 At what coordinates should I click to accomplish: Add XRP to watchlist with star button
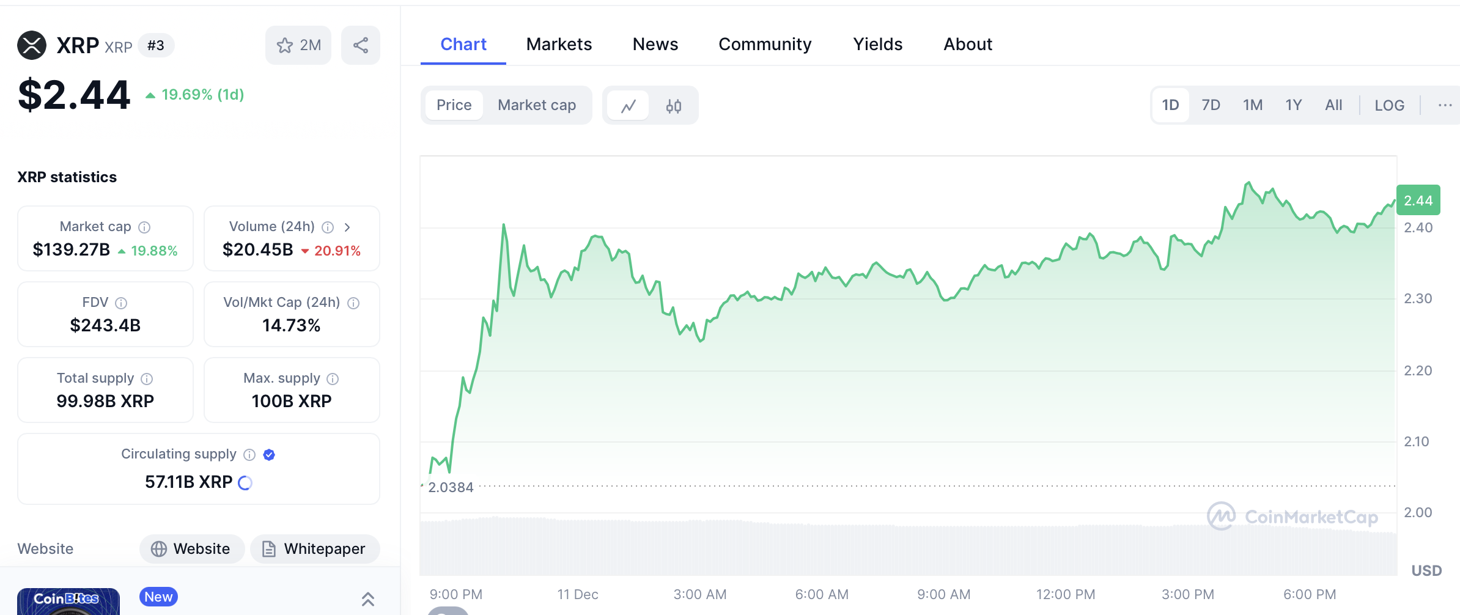298,45
